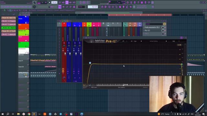This screenshot has width=207, height=116.
Task: Open the Windows Start menu
Action: click(x=3, y=114)
